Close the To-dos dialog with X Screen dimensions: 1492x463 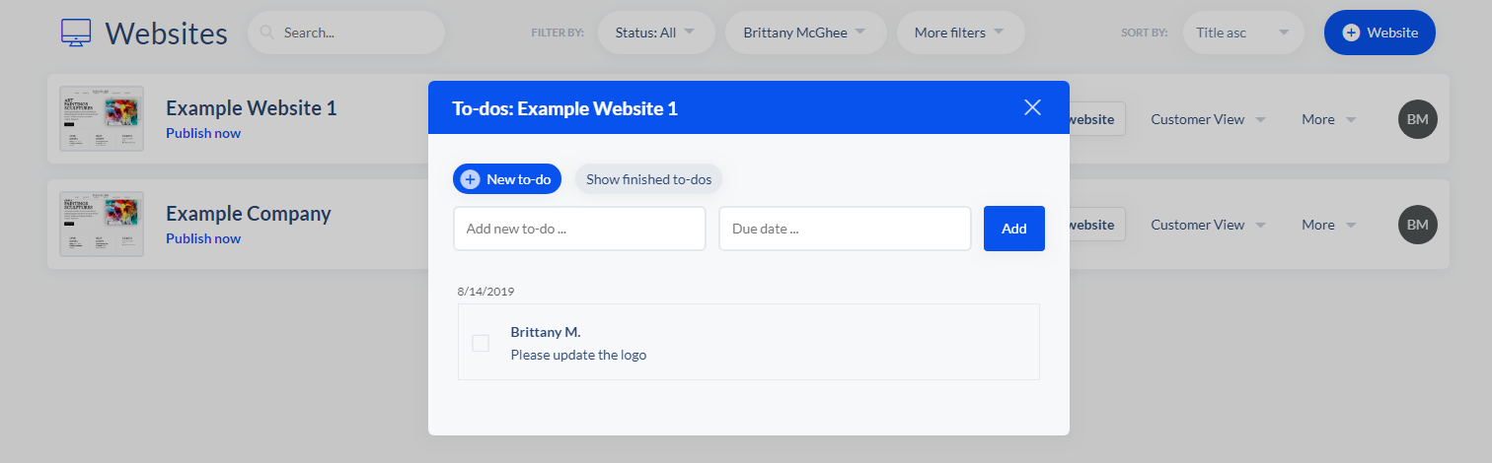(x=1032, y=107)
